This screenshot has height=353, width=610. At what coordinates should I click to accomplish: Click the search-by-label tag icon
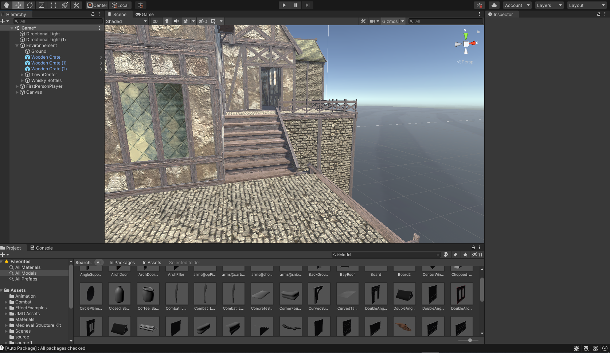click(455, 255)
